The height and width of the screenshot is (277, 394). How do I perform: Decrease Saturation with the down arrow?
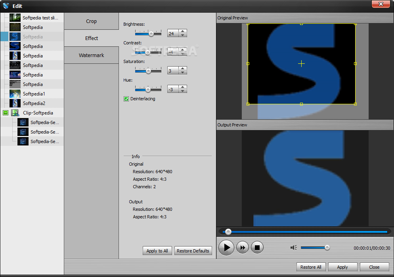click(x=183, y=73)
